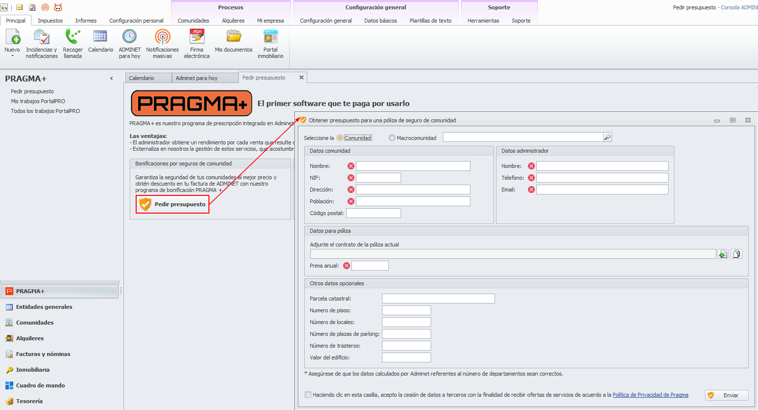
Task: Close the Pedir presupuesto tab
Action: pos(301,78)
